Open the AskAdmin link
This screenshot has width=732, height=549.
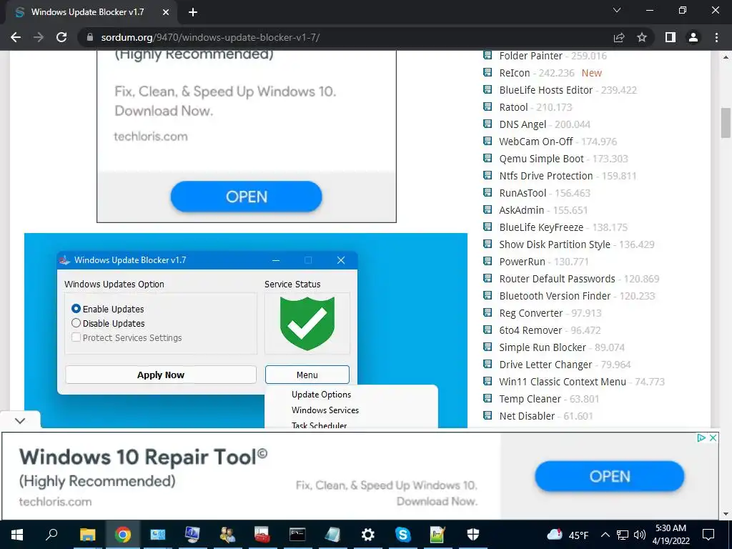click(x=521, y=210)
